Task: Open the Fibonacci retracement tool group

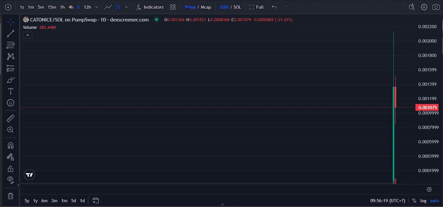Action: coord(11,45)
